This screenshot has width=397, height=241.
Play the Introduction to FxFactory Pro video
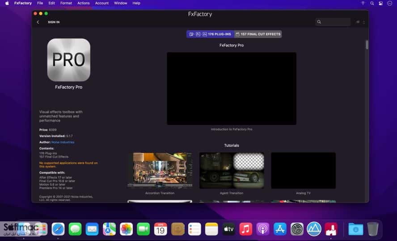point(232,88)
